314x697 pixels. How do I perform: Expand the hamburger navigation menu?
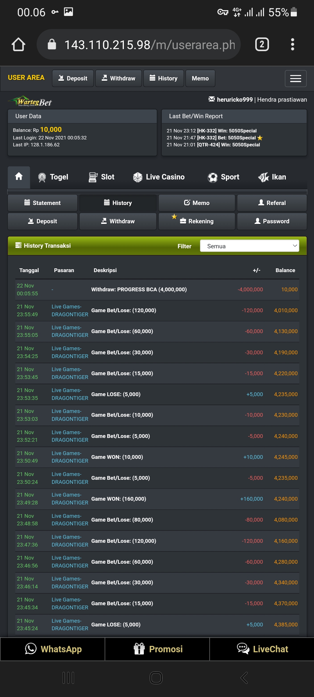click(295, 78)
